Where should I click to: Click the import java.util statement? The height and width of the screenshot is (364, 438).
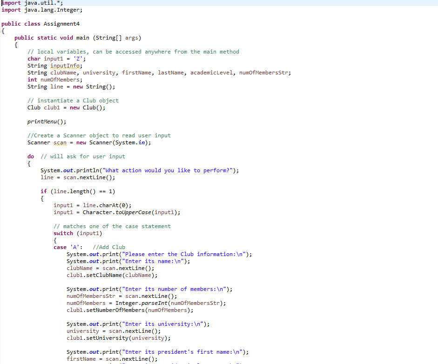(x=28, y=3)
